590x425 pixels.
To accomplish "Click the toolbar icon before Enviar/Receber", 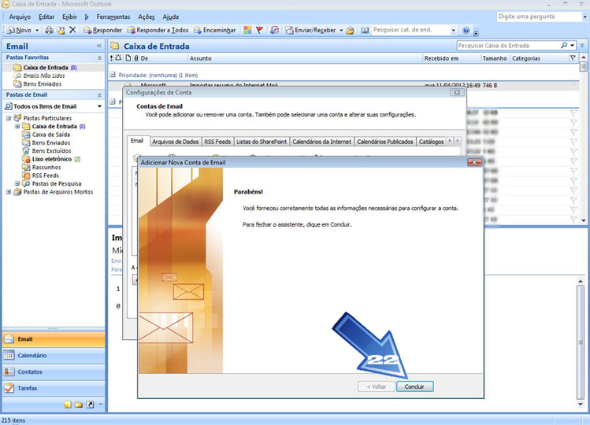I will (x=275, y=30).
